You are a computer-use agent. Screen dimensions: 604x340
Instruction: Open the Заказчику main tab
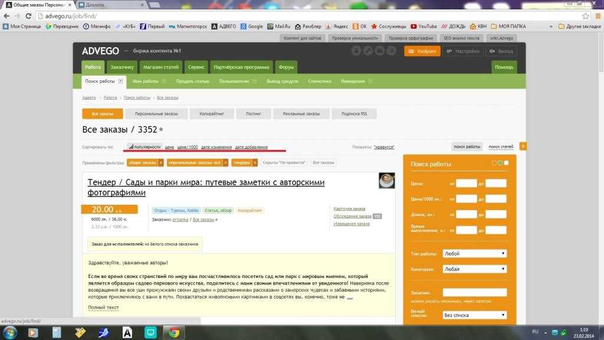[x=122, y=67]
